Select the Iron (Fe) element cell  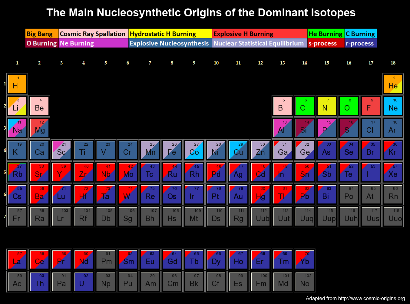172,150
